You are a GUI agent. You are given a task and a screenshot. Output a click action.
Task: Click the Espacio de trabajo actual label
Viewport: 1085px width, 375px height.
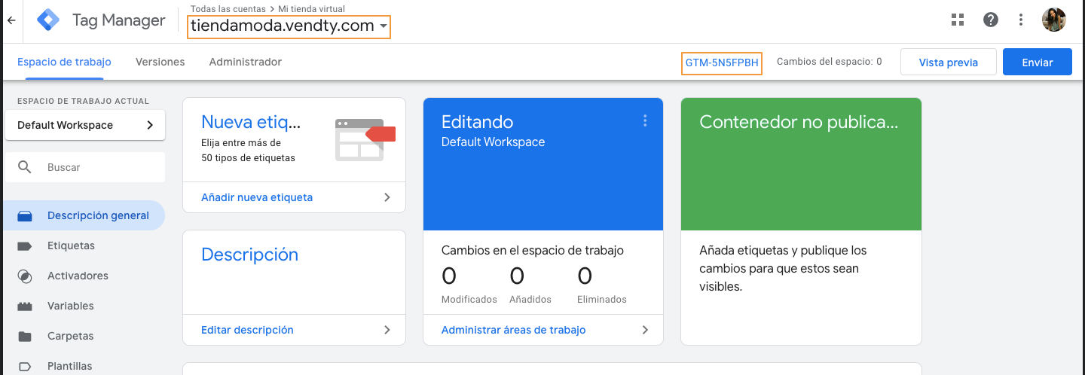tap(83, 101)
